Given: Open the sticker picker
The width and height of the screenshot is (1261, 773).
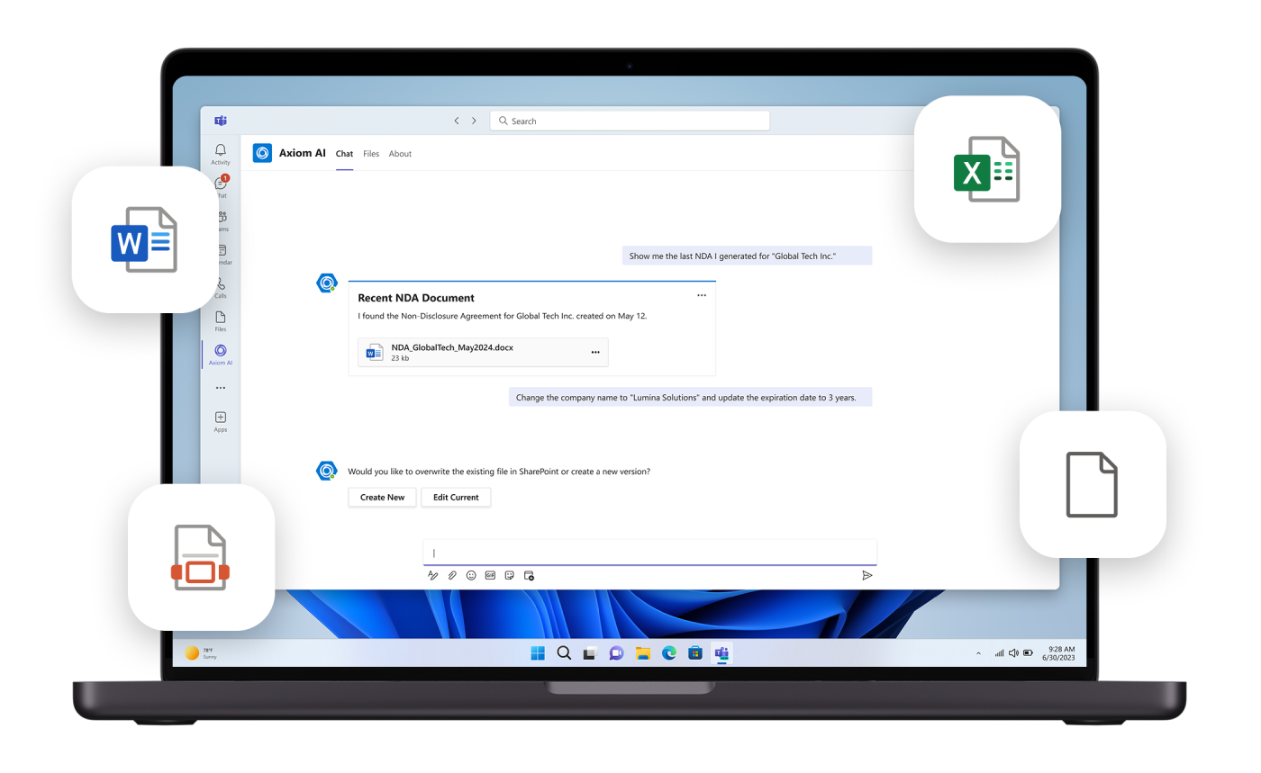Looking at the screenshot, I should coord(509,575).
